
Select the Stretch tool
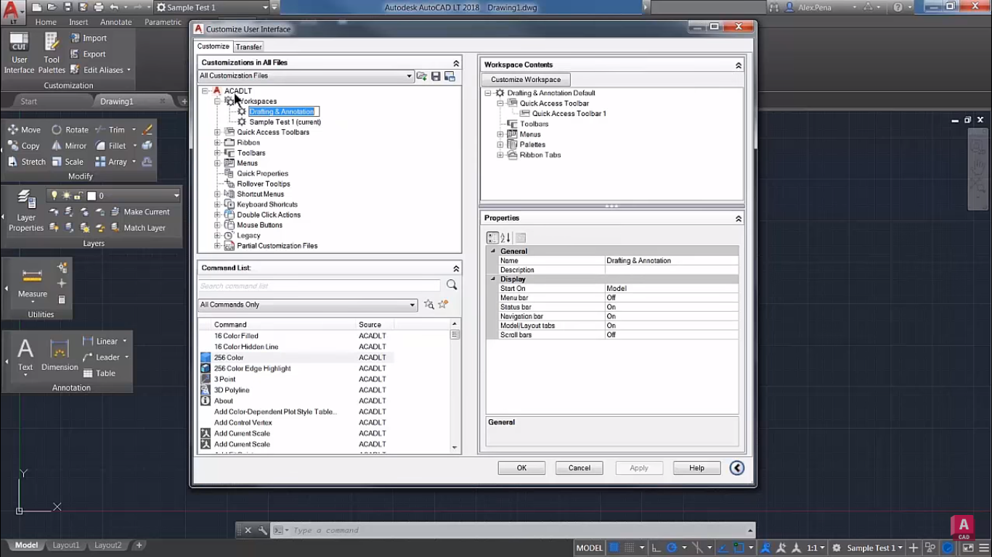27,162
